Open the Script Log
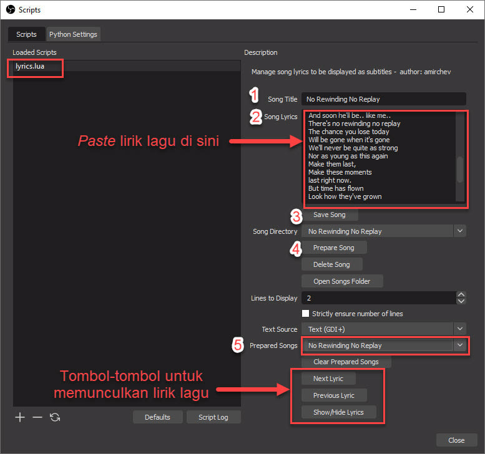The width and height of the screenshot is (485, 454). point(213,417)
